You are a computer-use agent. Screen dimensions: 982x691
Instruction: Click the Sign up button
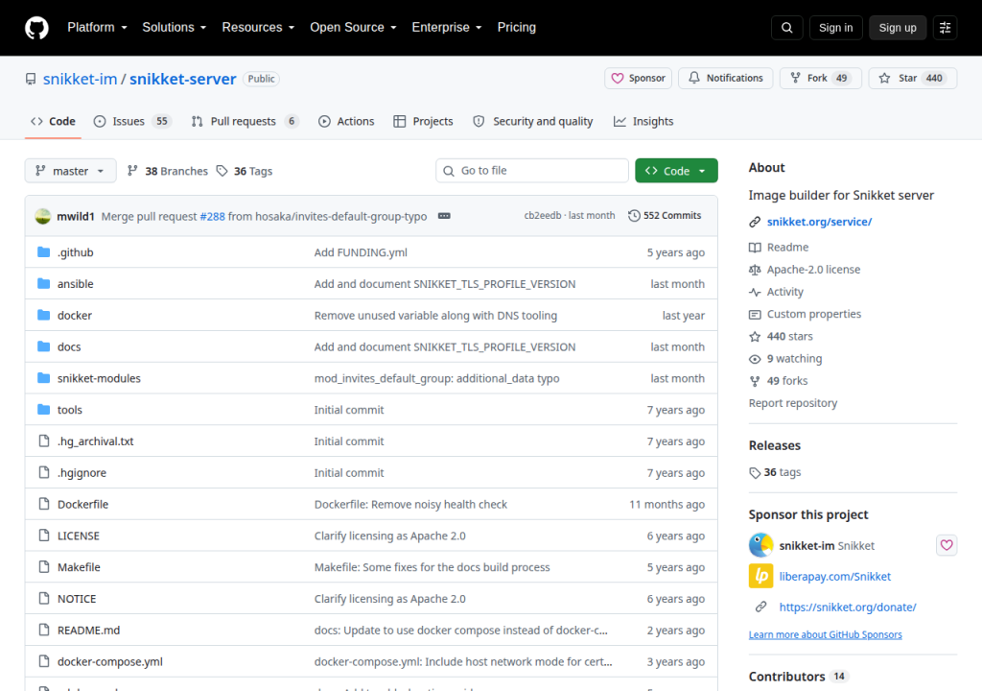point(897,28)
